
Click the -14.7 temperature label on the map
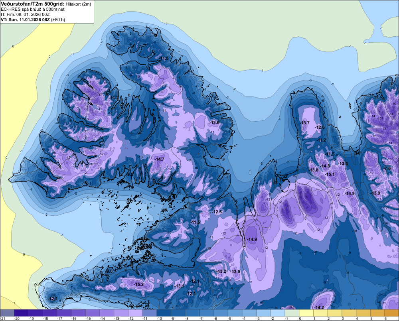[159, 159]
